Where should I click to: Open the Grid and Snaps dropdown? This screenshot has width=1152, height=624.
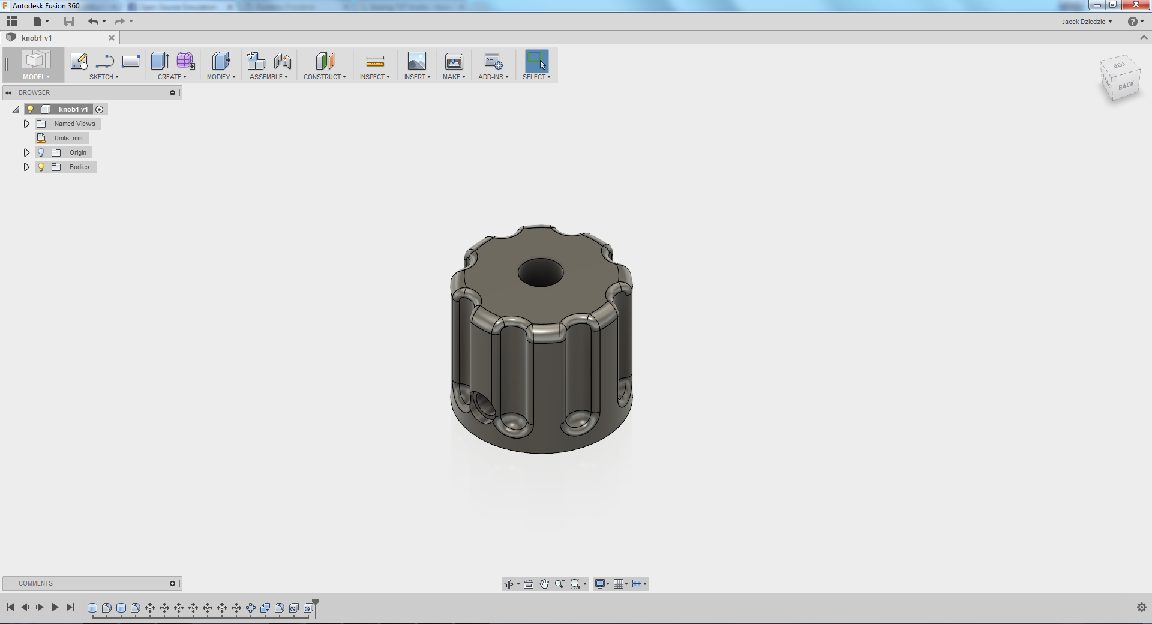[x=620, y=584]
